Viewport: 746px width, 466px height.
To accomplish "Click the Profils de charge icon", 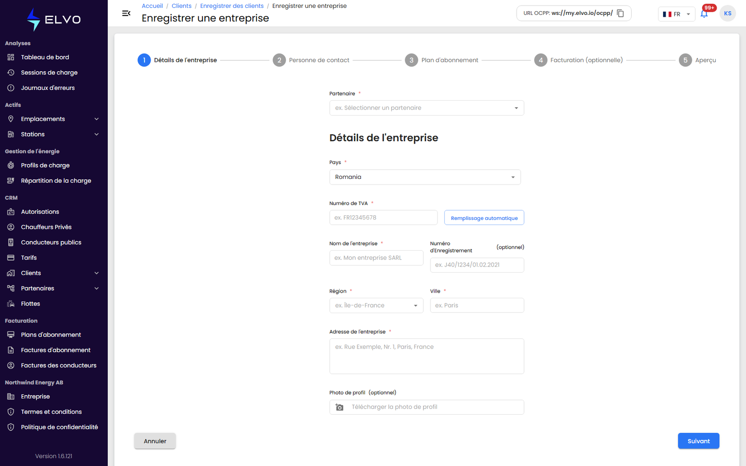I will [11, 165].
